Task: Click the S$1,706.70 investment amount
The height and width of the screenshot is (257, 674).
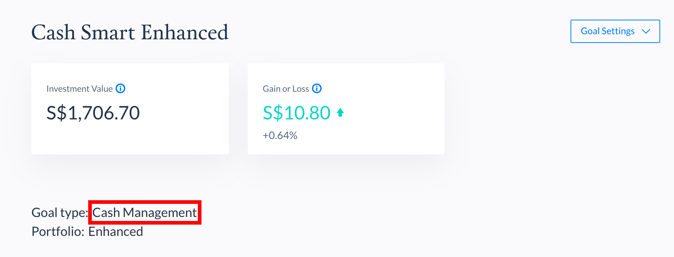Action: click(93, 113)
